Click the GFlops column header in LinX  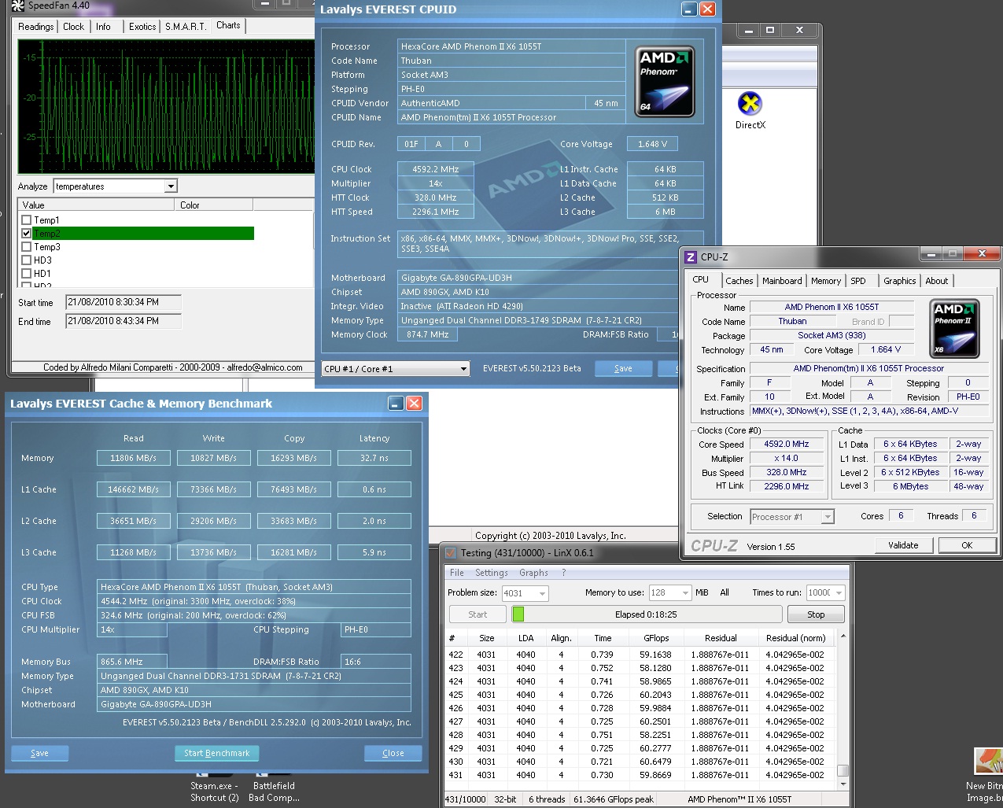pos(656,638)
